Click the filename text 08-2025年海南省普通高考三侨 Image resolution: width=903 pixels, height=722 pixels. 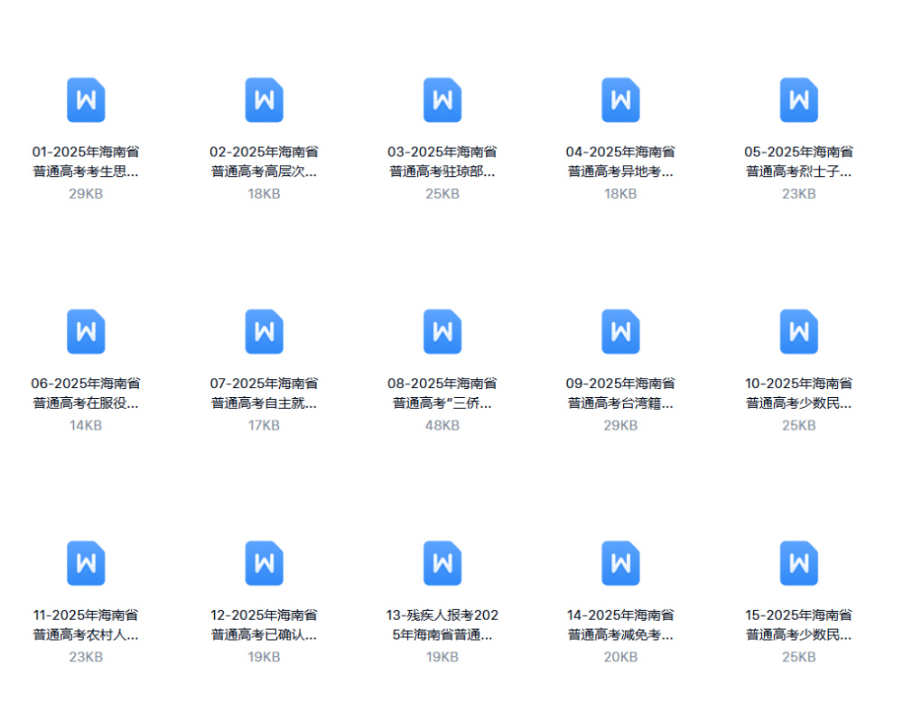[442, 393]
